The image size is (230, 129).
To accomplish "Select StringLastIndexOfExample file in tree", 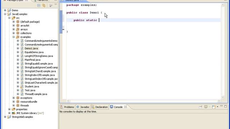I will click(x=41, y=79).
